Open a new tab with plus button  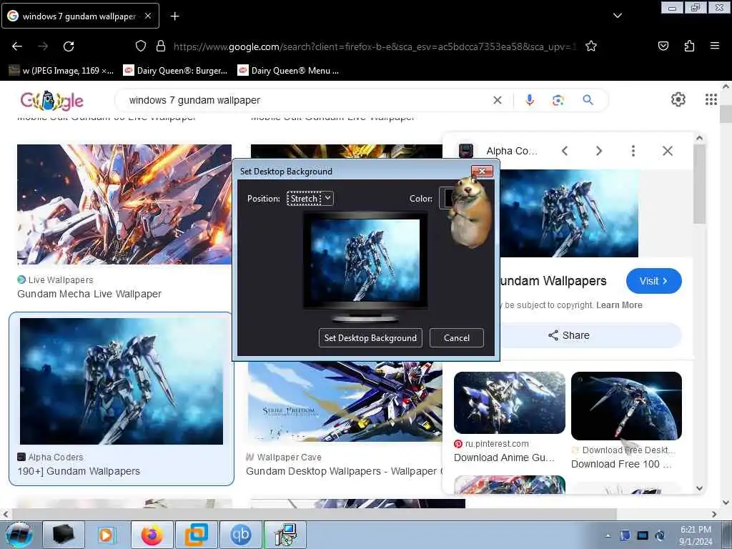[174, 16]
